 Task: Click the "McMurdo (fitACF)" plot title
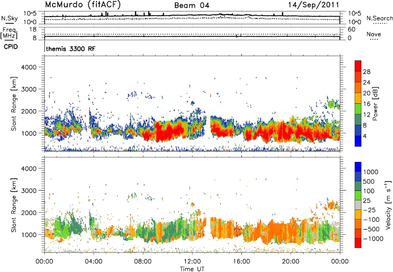pyautogui.click(x=83, y=4)
